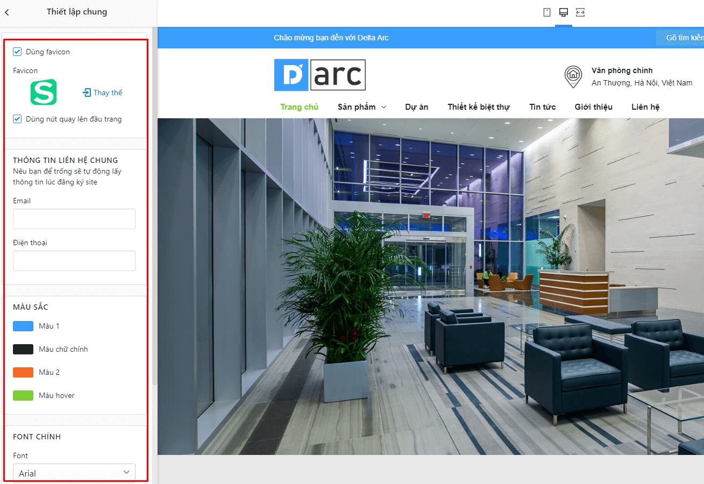Click the replace icon beside Thay thế
Image resolution: width=704 pixels, height=484 pixels.
pyautogui.click(x=87, y=92)
